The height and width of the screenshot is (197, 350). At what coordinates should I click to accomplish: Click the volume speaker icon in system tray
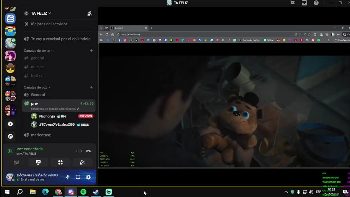click(311, 192)
